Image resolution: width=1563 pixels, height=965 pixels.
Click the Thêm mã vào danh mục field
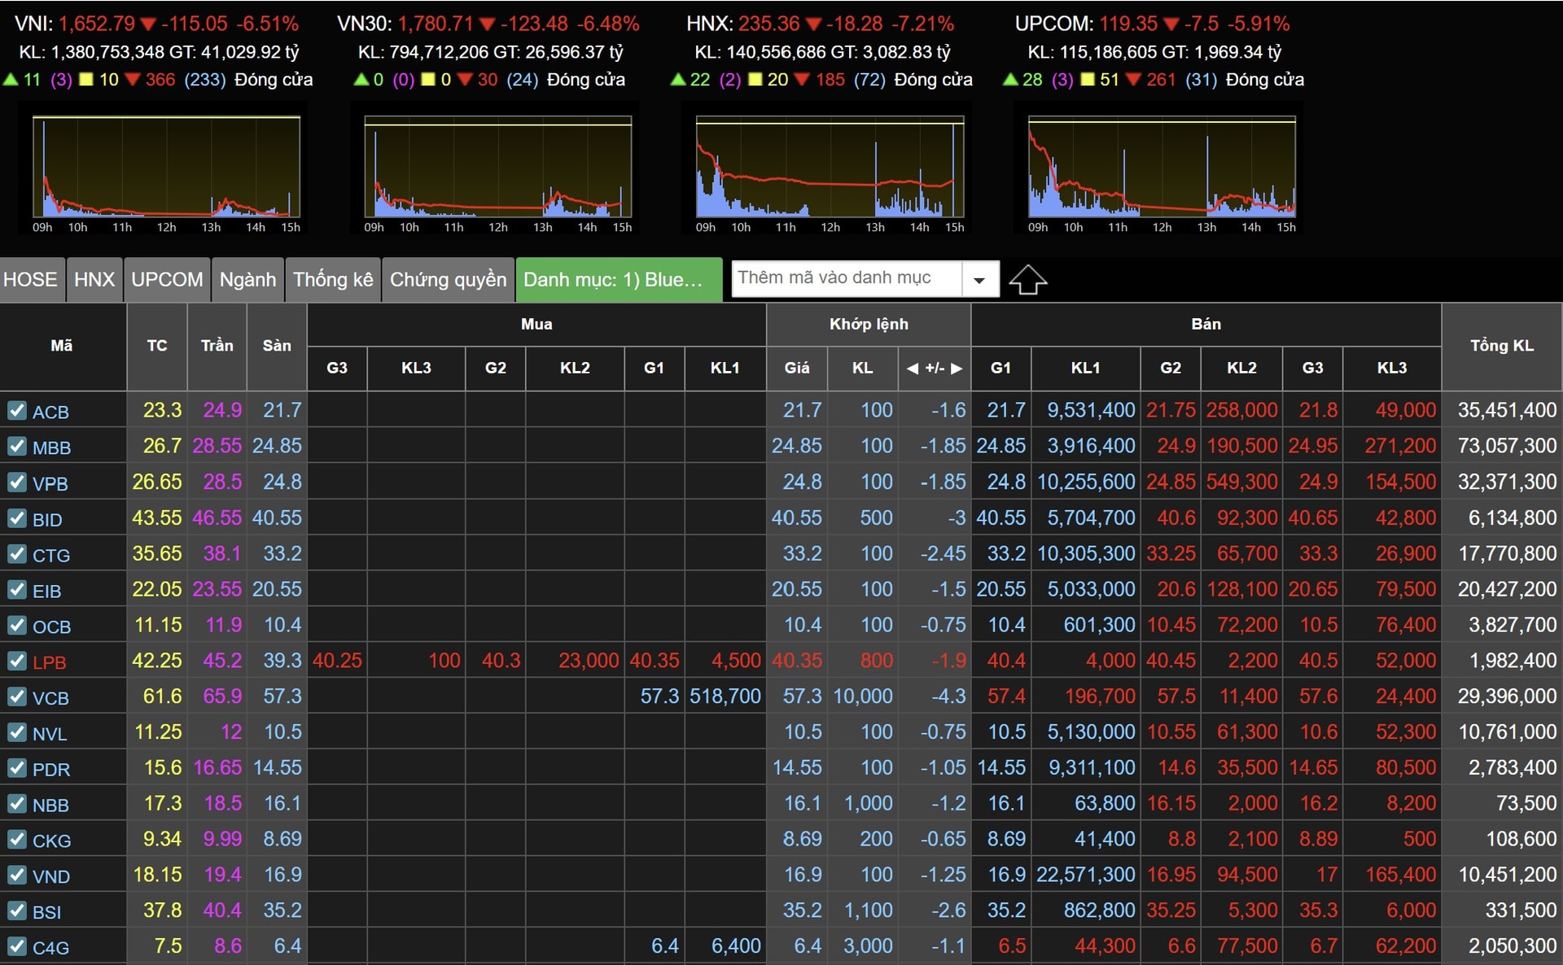[845, 278]
